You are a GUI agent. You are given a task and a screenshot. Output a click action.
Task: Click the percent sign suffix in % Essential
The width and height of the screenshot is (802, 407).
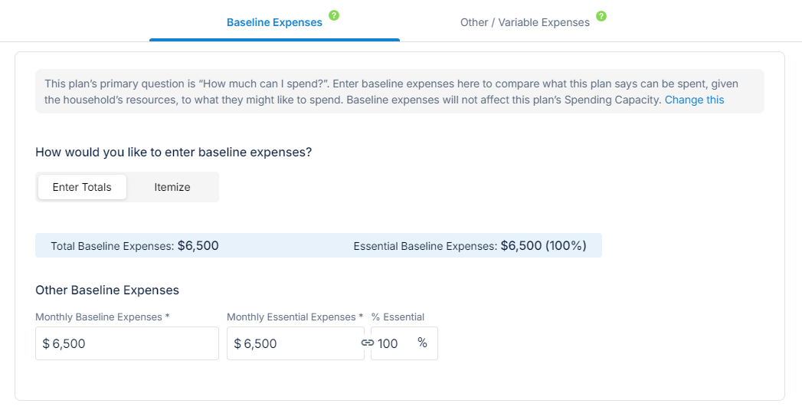[x=422, y=343]
